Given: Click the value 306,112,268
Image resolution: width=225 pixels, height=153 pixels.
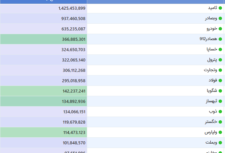Looking at the screenshot, I should (x=74, y=70).
